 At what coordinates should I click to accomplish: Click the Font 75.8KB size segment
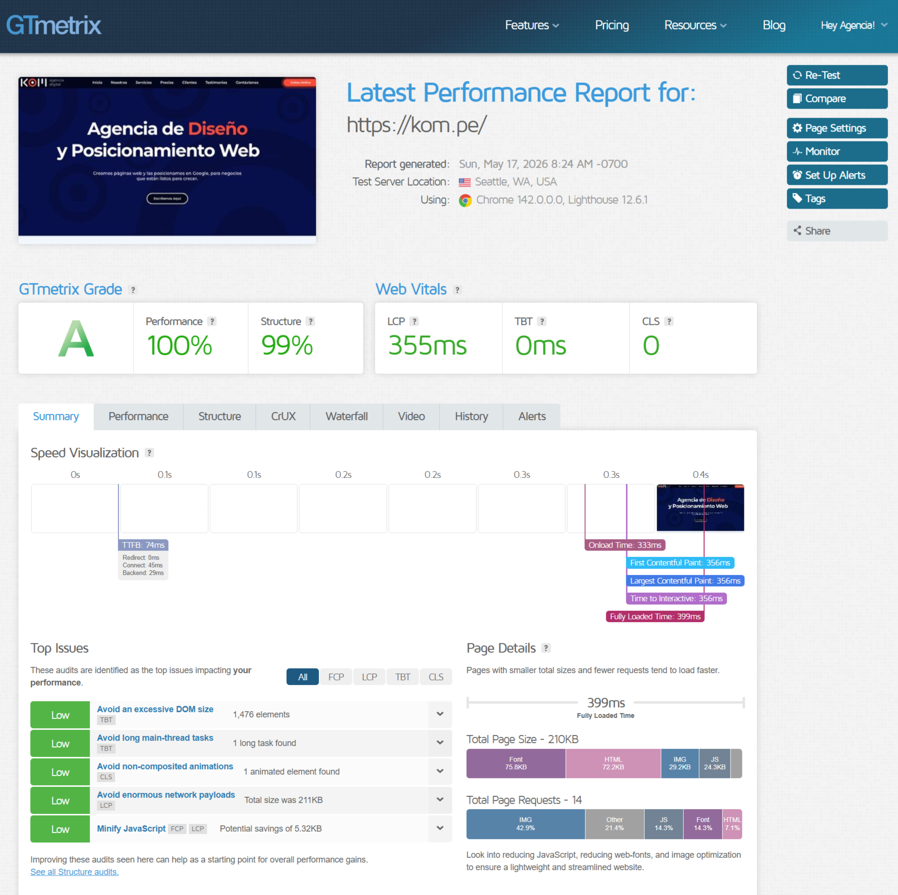[x=516, y=764]
